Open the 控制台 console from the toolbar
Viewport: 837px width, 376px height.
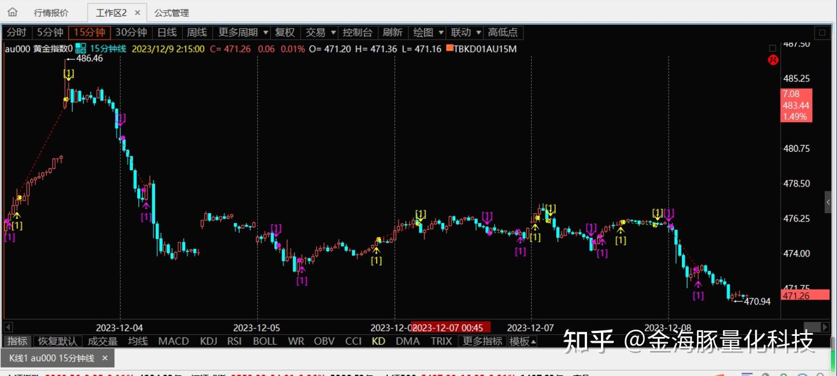[358, 32]
